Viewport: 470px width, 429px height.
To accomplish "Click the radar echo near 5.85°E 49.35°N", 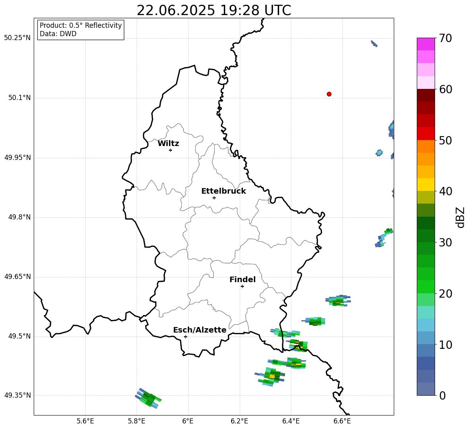I will (148, 398).
